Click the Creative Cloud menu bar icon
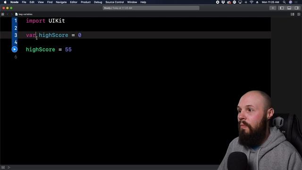Viewport: 302px width, 170px height. pyautogui.click(x=229, y=2)
